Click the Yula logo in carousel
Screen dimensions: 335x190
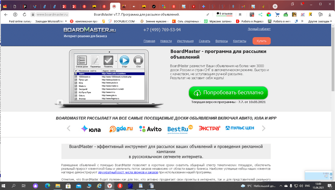coord(91,129)
